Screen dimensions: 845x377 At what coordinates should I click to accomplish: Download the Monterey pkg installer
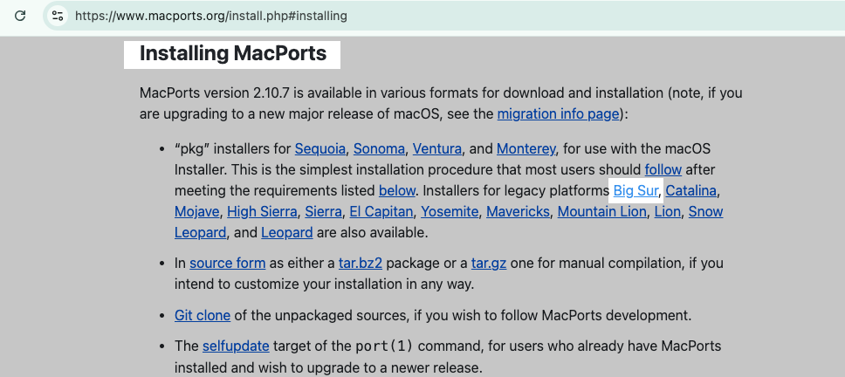tap(526, 148)
